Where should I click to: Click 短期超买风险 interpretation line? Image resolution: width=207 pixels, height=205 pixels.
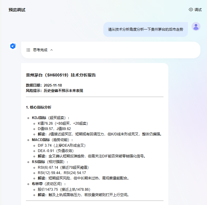pyautogui.click(x=84, y=178)
